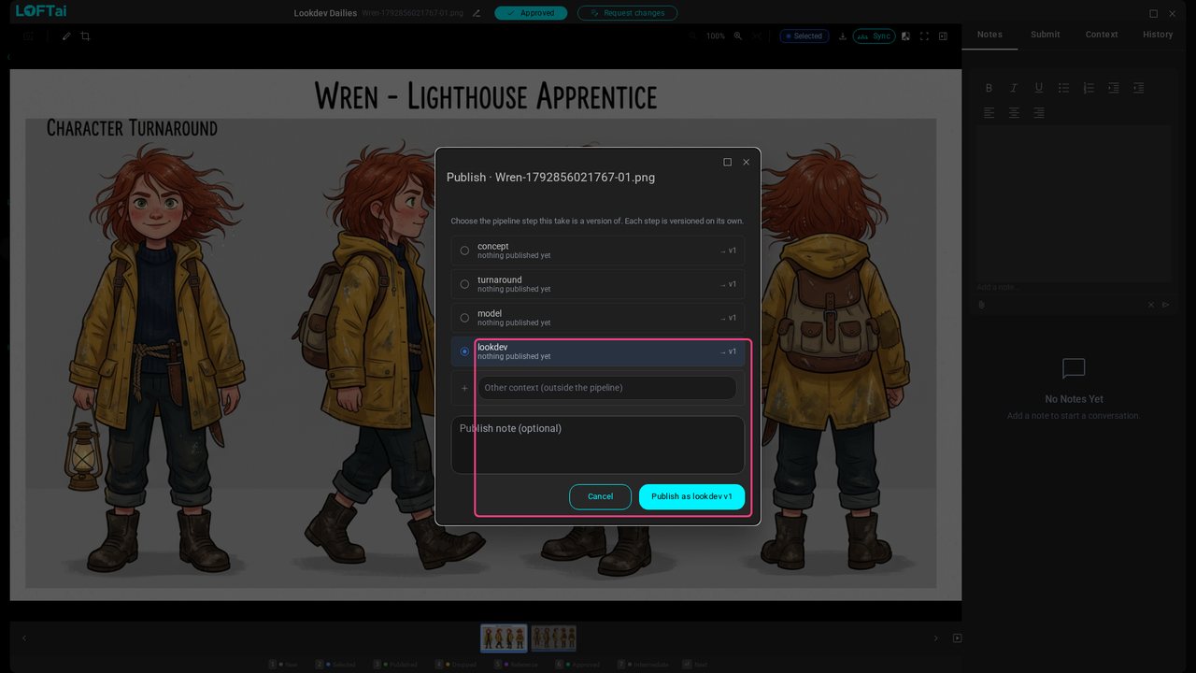Toggle bold formatting in notes
This screenshot has height=673, width=1196.
point(989,88)
